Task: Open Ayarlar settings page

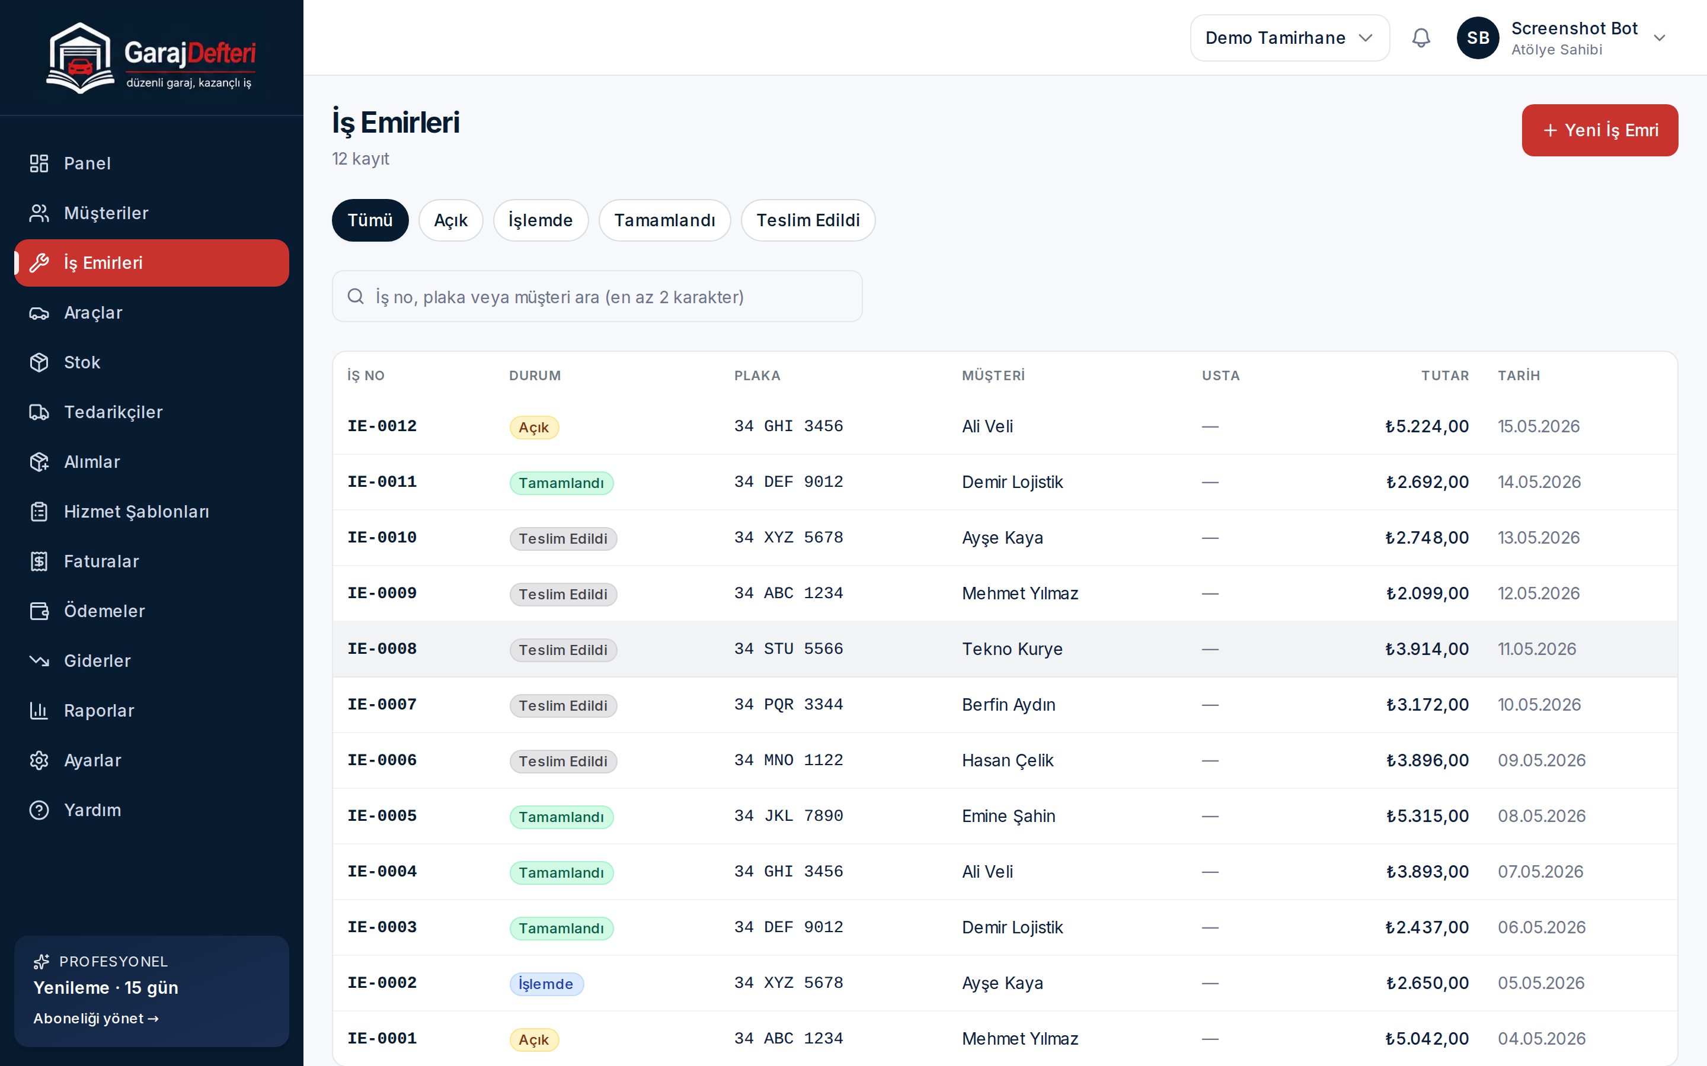Action: coord(152,760)
